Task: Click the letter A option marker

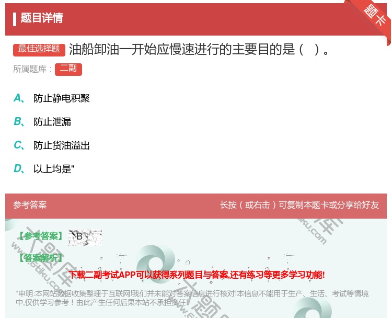Action: click(x=19, y=98)
